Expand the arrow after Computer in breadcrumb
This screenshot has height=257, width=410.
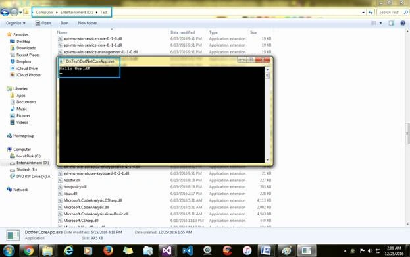[57, 13]
